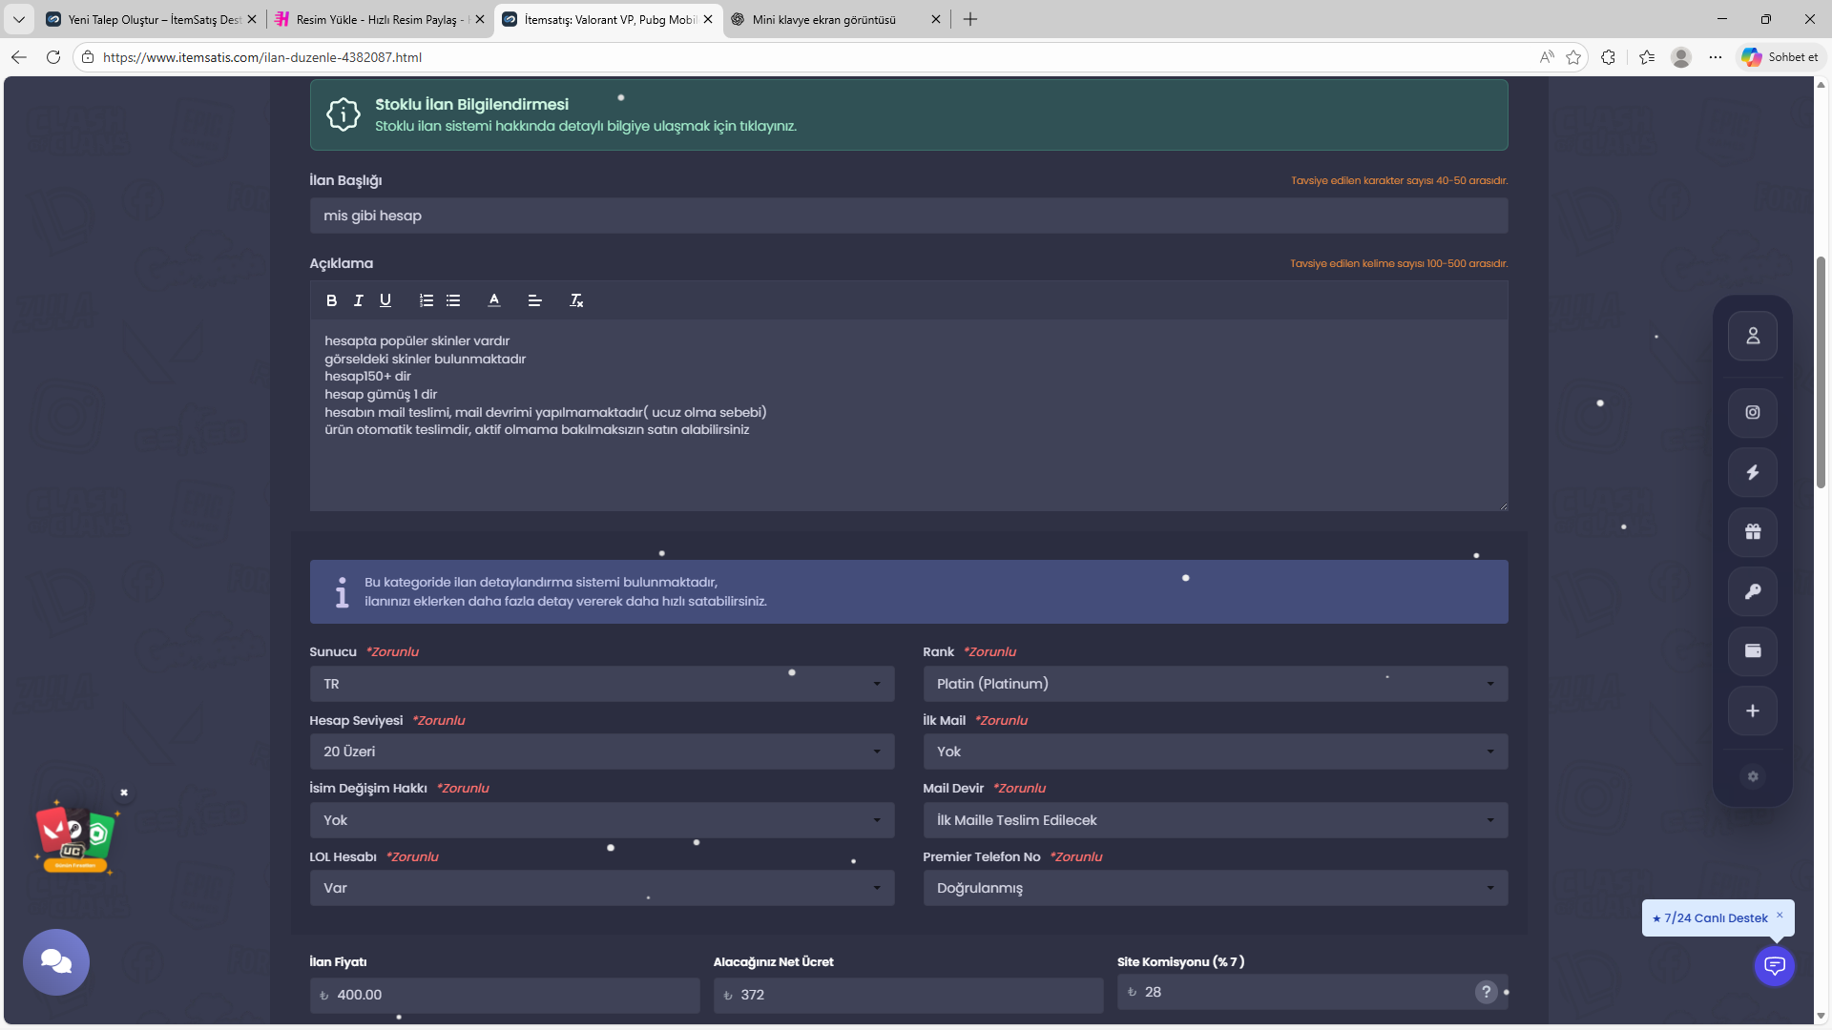Open text color picker in editor

[x=494, y=300]
